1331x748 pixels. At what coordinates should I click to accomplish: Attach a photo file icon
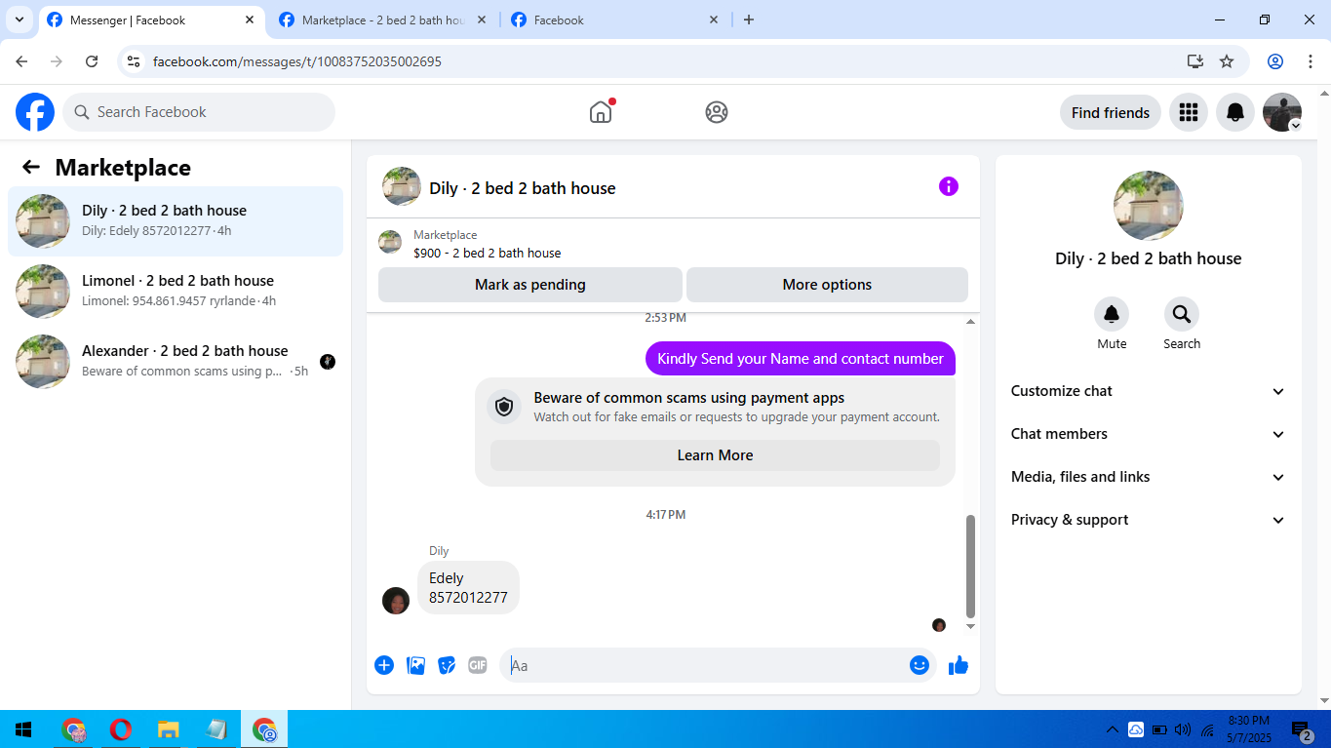coord(415,665)
